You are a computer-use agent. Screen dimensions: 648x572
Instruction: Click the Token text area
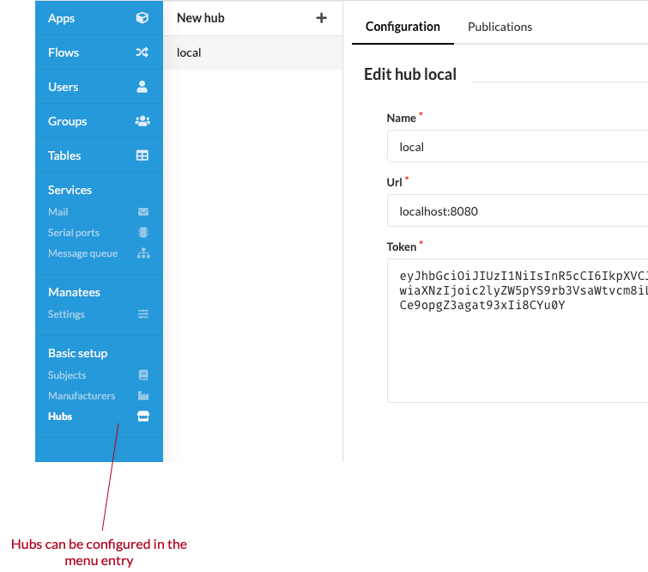tap(518, 331)
